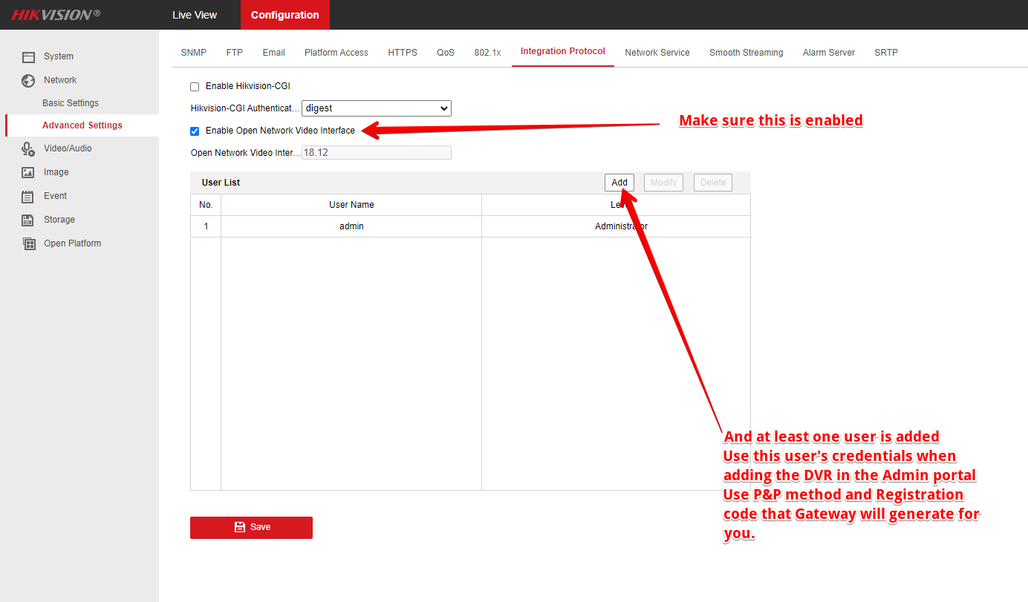Open Storage settings in sidebar

[x=59, y=220]
